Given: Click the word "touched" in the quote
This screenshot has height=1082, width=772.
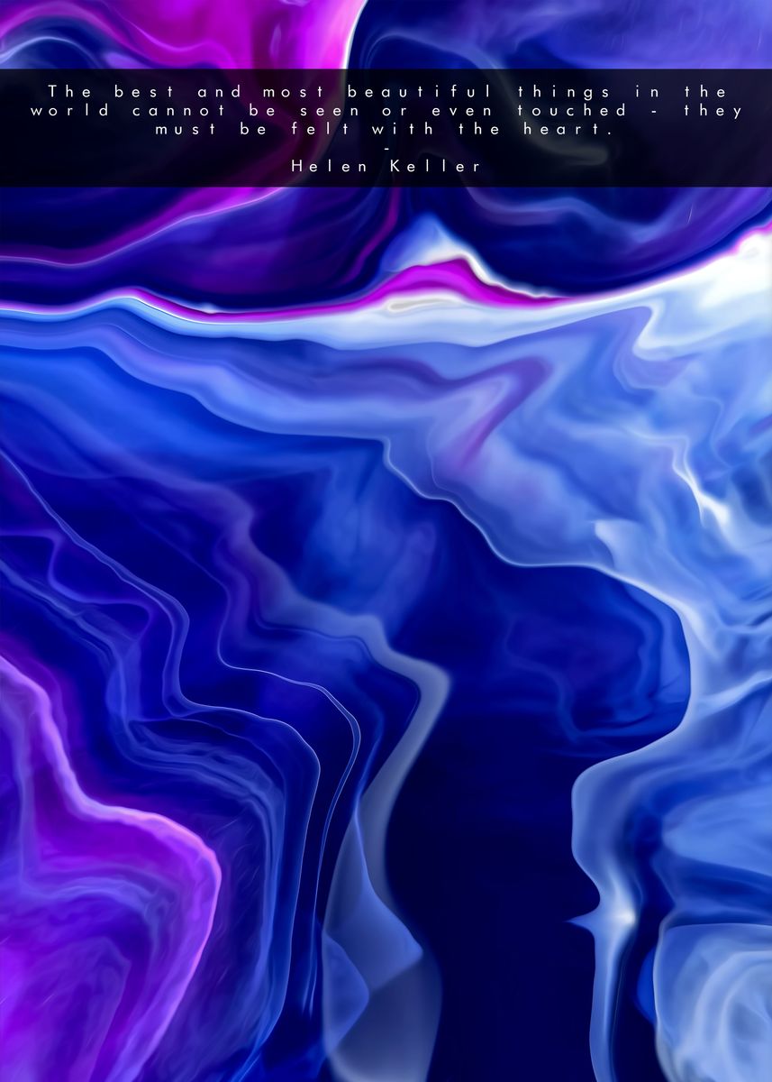Looking at the screenshot, I should (x=572, y=111).
